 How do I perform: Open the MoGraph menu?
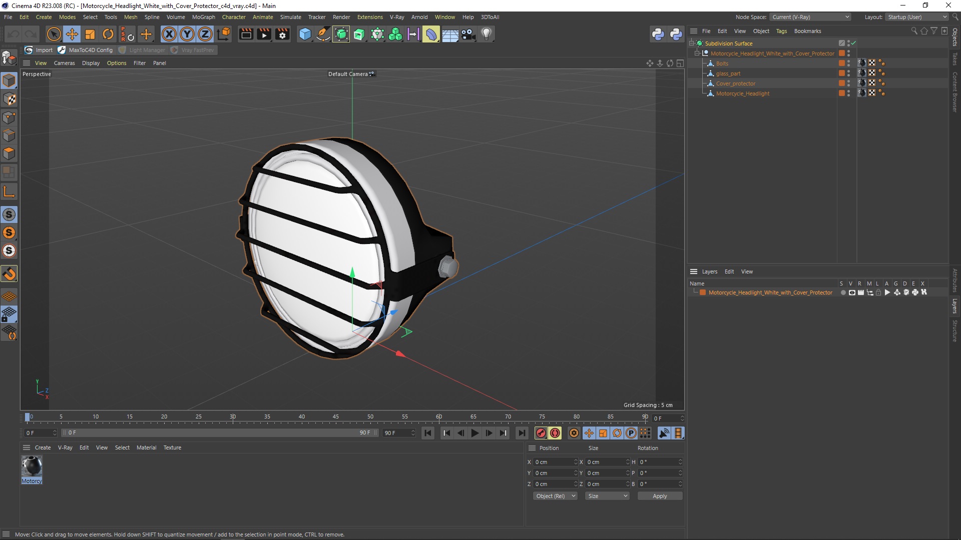(x=203, y=17)
